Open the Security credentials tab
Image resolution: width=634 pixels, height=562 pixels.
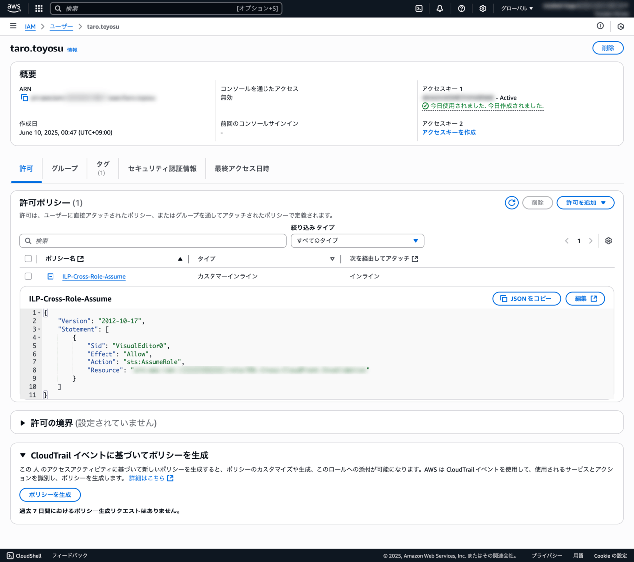162,169
